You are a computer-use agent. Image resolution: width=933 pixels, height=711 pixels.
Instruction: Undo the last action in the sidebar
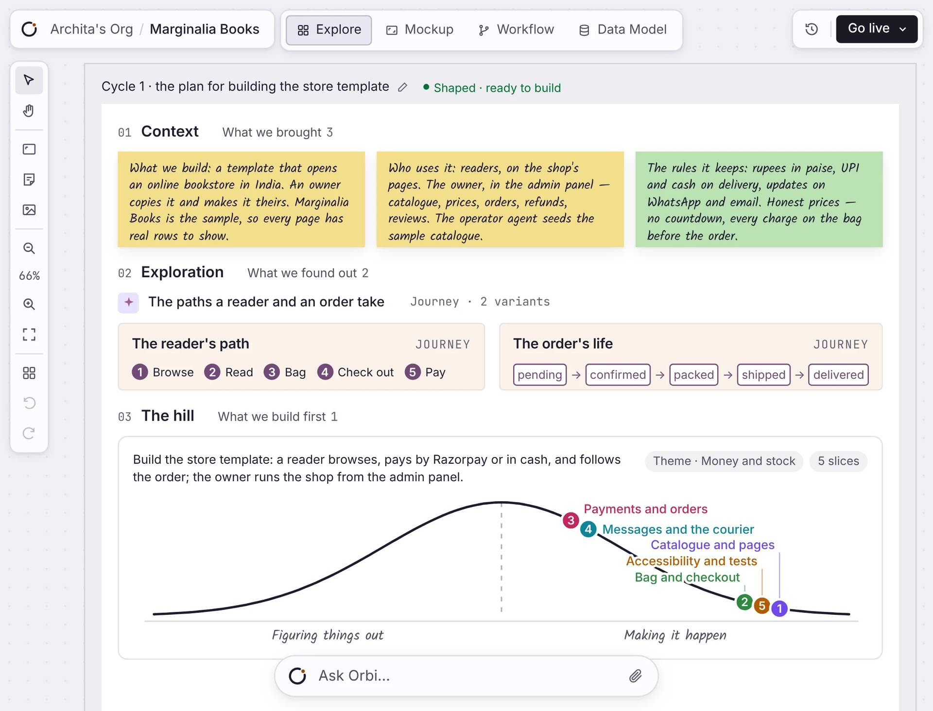[x=29, y=403]
